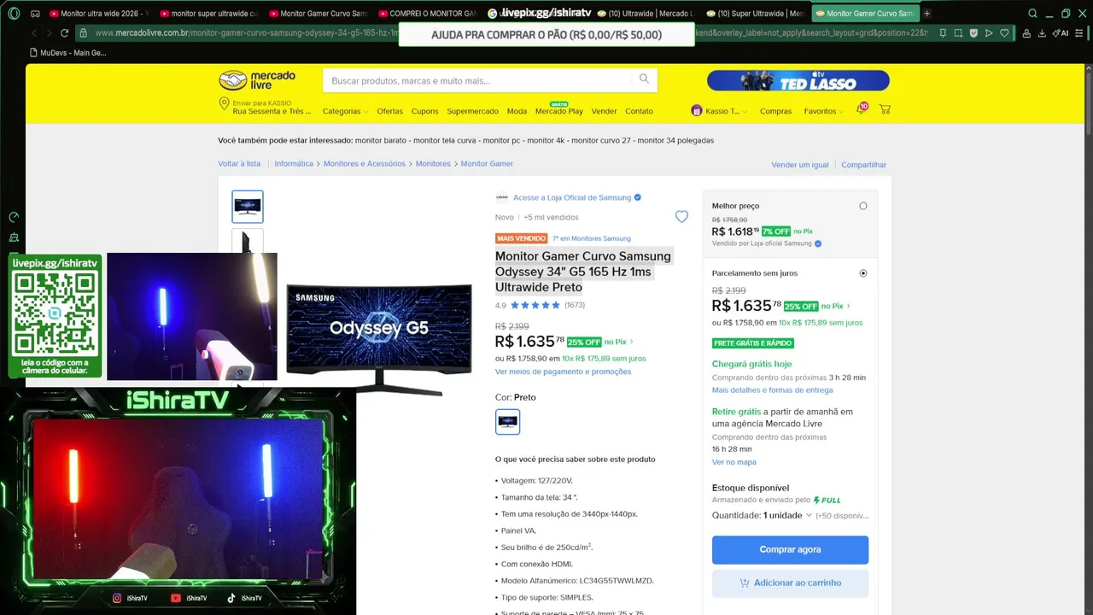This screenshot has width=1093, height=615.
Task: Click the workspaces icon left of tabs
Action: click(34, 13)
